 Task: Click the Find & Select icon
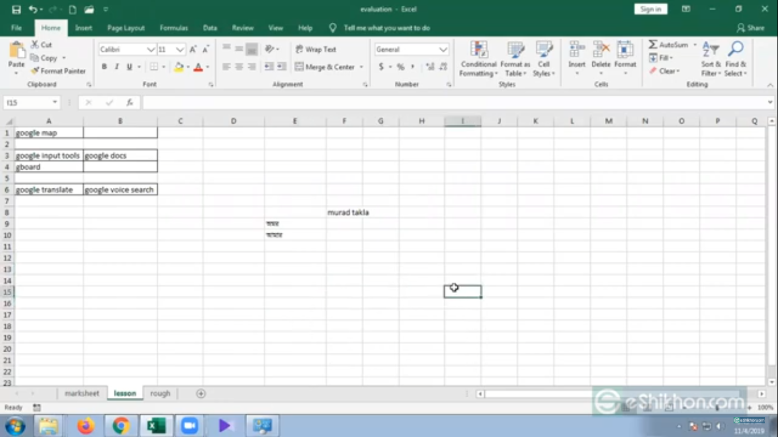click(x=735, y=51)
